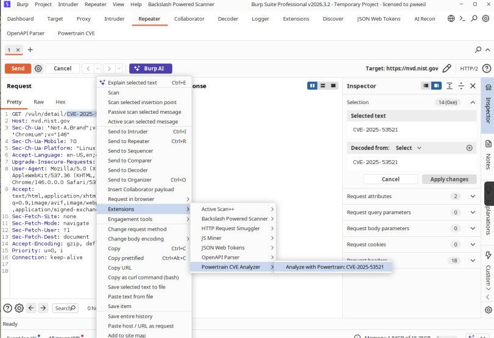Click the top-bar search magnifier beside settings gear
The image size is (494, 338).
click(474, 19)
